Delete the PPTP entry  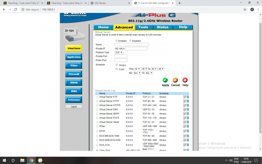coord(187,131)
